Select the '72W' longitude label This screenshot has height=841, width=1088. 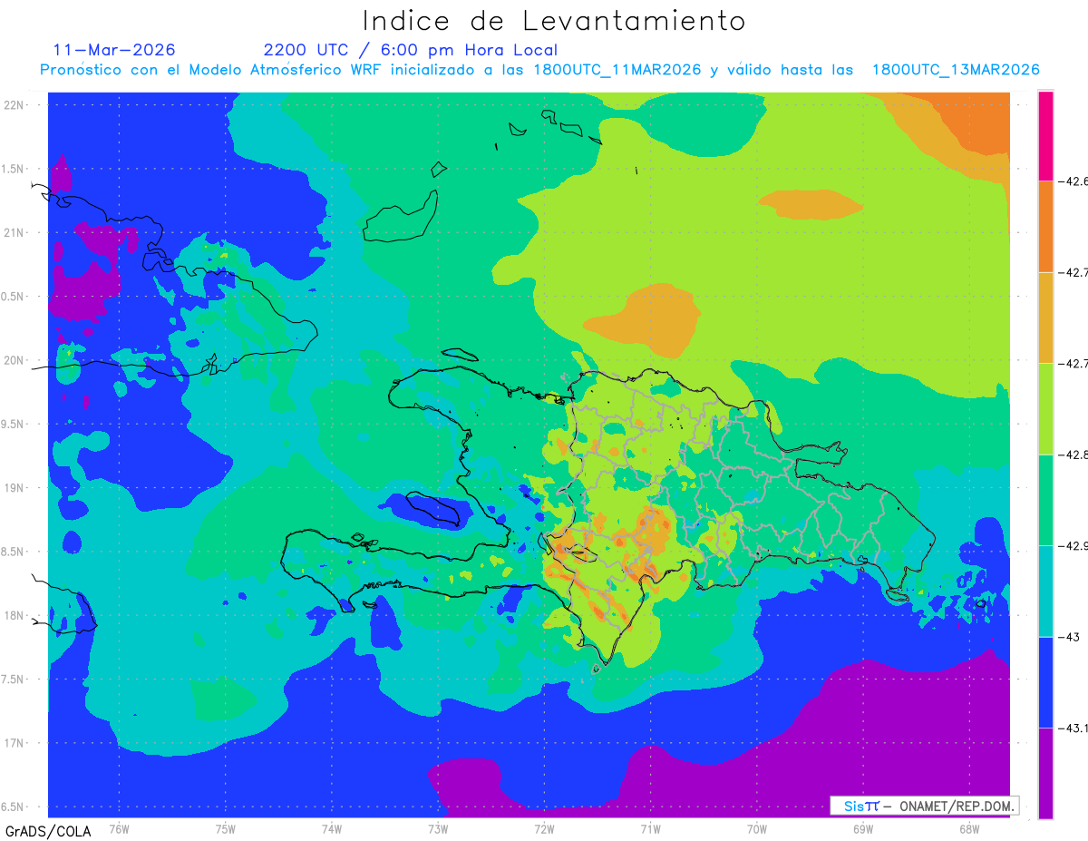544,828
